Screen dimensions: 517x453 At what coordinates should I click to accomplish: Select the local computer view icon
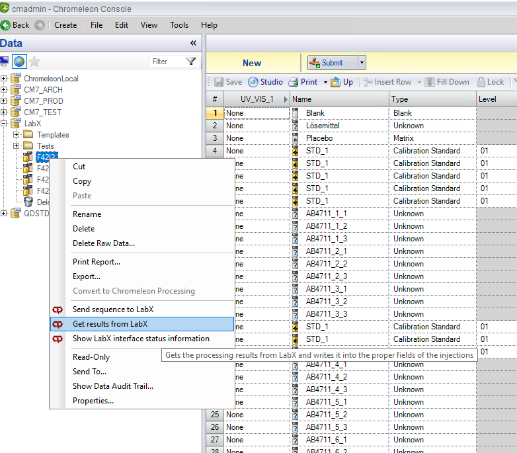coord(4,62)
